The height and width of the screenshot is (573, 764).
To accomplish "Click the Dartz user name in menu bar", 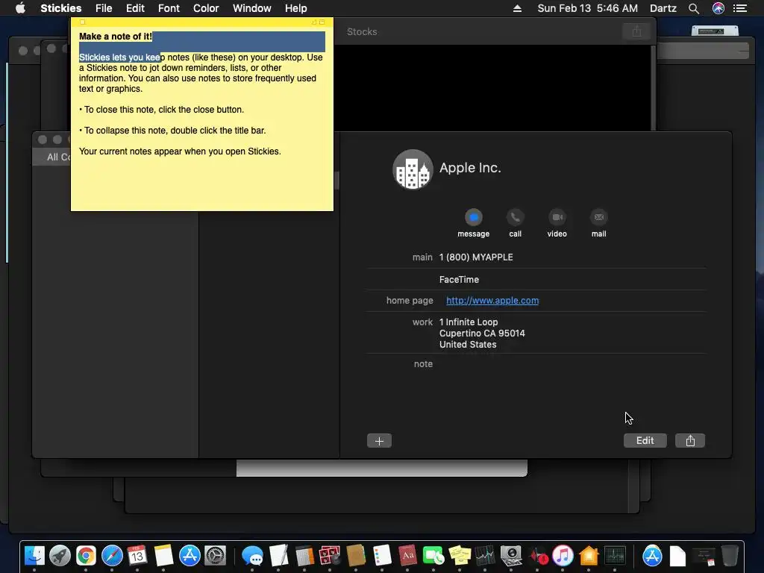I will pos(663,8).
